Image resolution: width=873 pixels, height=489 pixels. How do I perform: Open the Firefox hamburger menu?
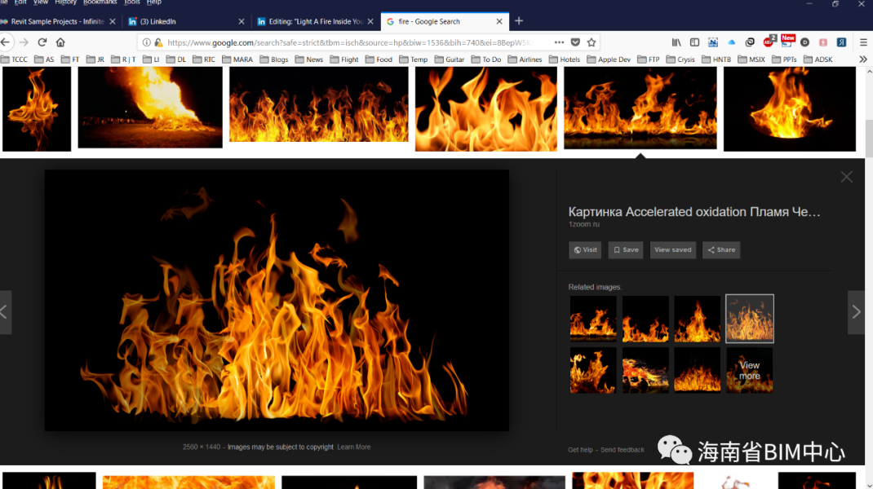click(x=863, y=42)
